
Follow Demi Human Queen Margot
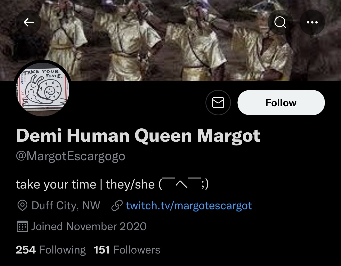pos(281,103)
